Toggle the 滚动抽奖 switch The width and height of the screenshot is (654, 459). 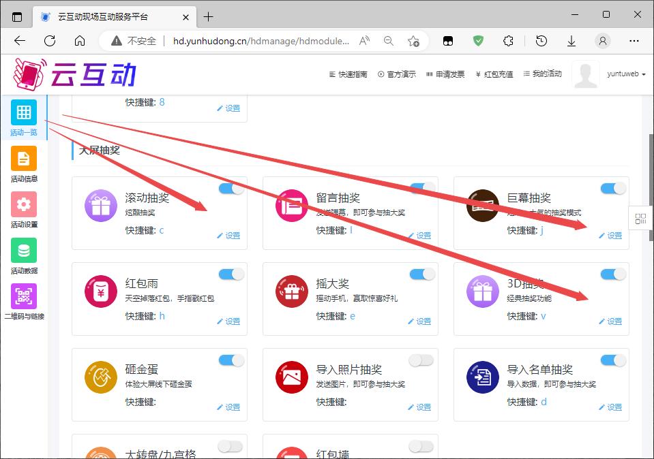(231, 189)
